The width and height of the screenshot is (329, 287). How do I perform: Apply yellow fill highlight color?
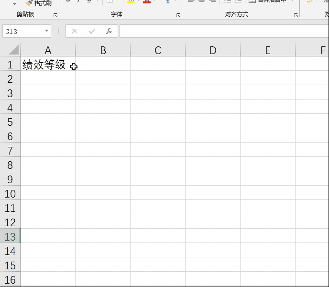131,2
